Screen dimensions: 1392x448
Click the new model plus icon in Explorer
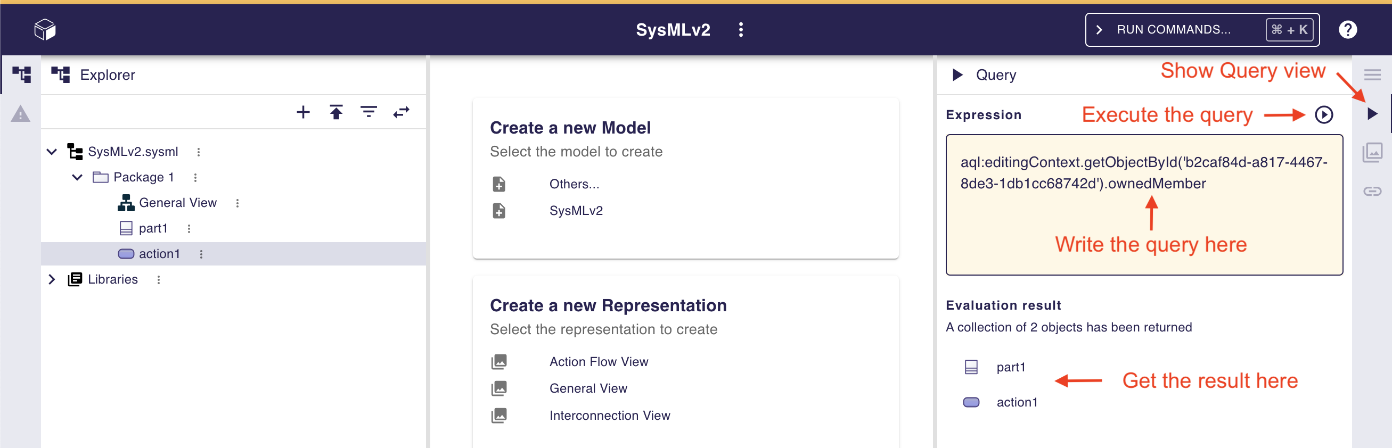pyautogui.click(x=303, y=112)
